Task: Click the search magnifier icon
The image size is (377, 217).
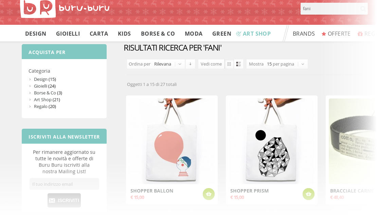Action: click(x=363, y=8)
